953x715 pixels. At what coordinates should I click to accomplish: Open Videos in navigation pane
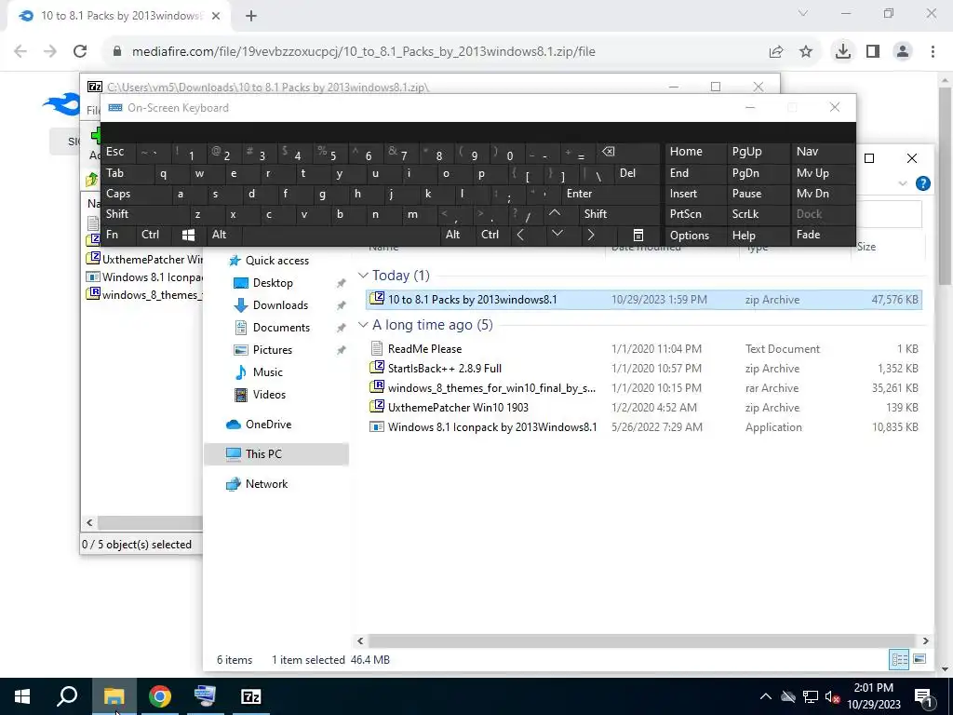pos(269,395)
